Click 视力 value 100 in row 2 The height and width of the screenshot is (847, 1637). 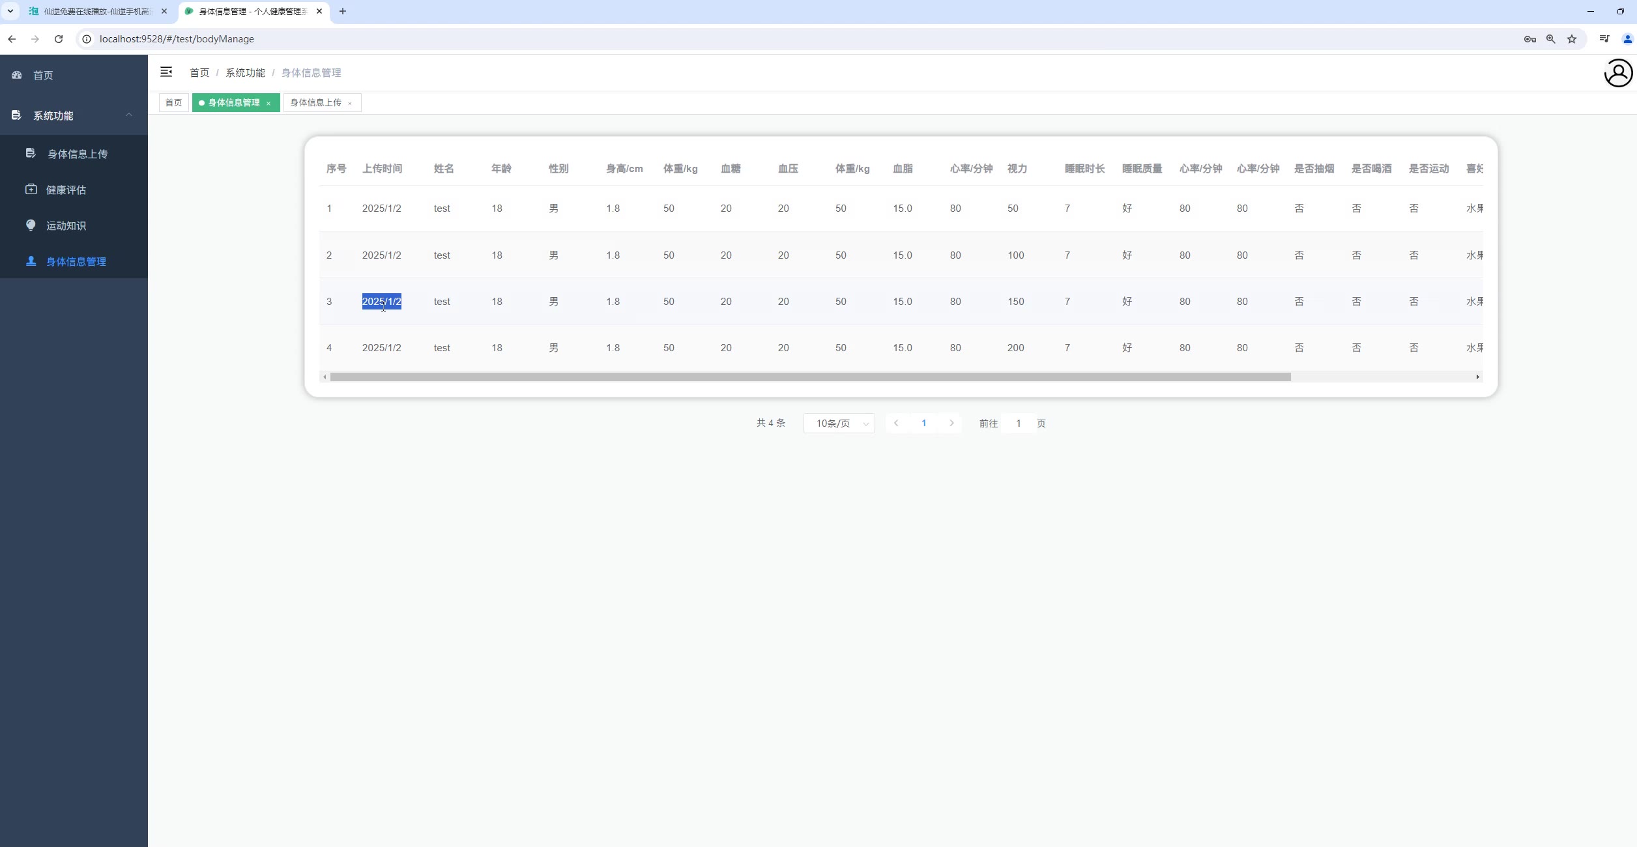[1015, 255]
